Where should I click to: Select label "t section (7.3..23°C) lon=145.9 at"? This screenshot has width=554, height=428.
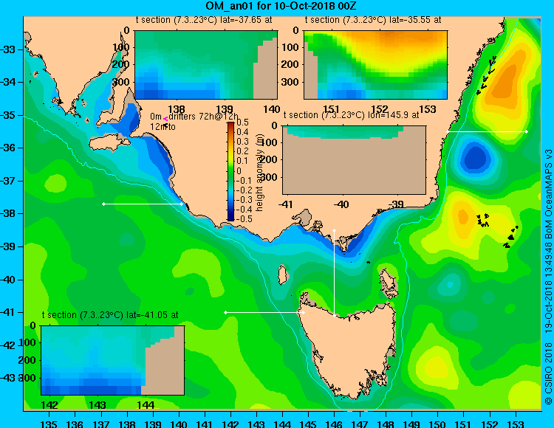click(352, 115)
